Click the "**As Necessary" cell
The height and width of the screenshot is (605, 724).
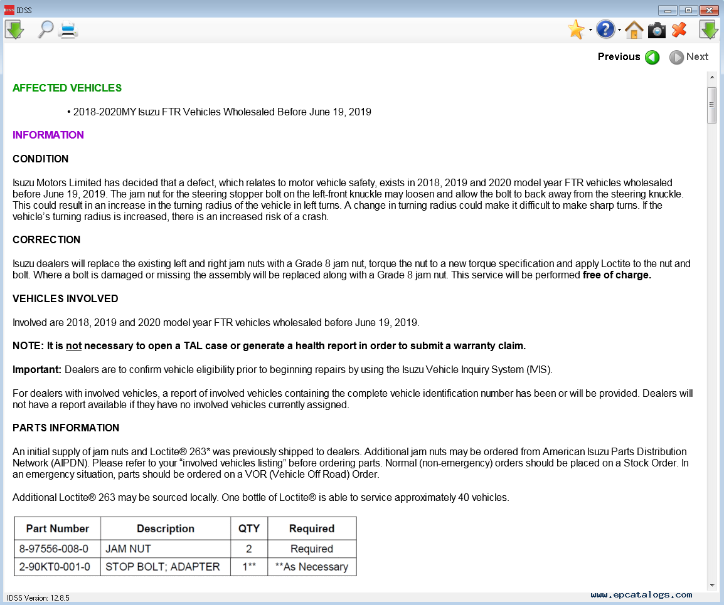click(x=312, y=567)
